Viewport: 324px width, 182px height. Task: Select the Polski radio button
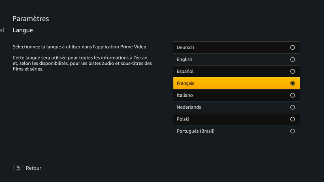292,119
